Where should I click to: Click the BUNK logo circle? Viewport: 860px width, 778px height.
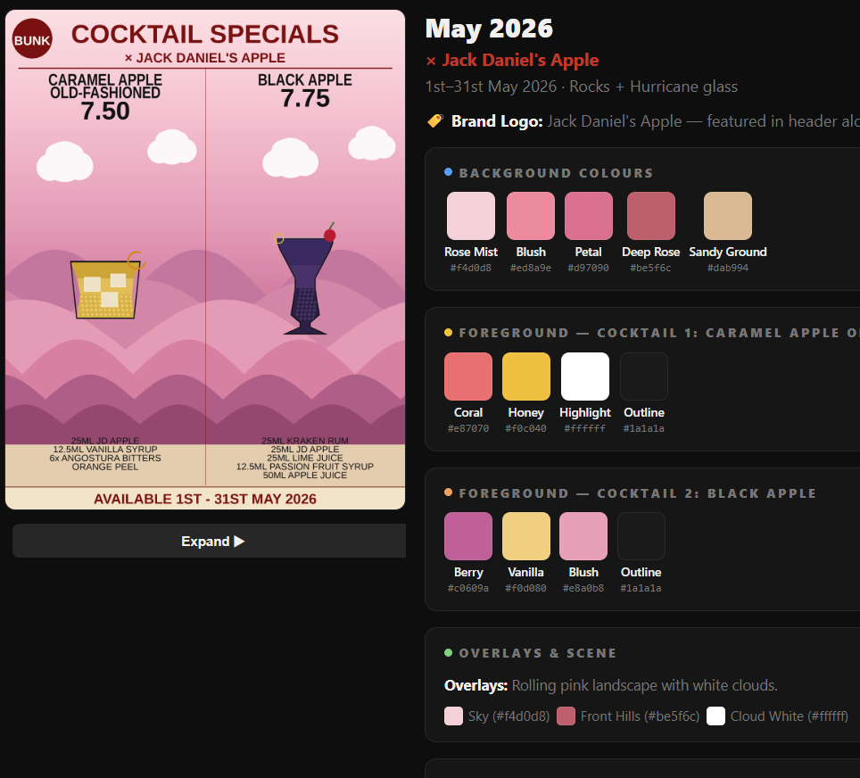(x=32, y=38)
